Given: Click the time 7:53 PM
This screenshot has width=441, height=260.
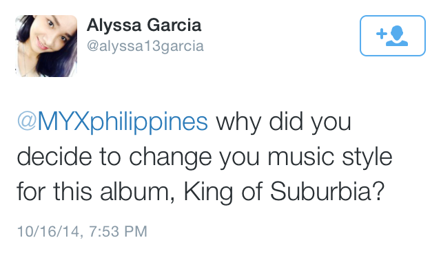Looking at the screenshot, I should 118,231.
